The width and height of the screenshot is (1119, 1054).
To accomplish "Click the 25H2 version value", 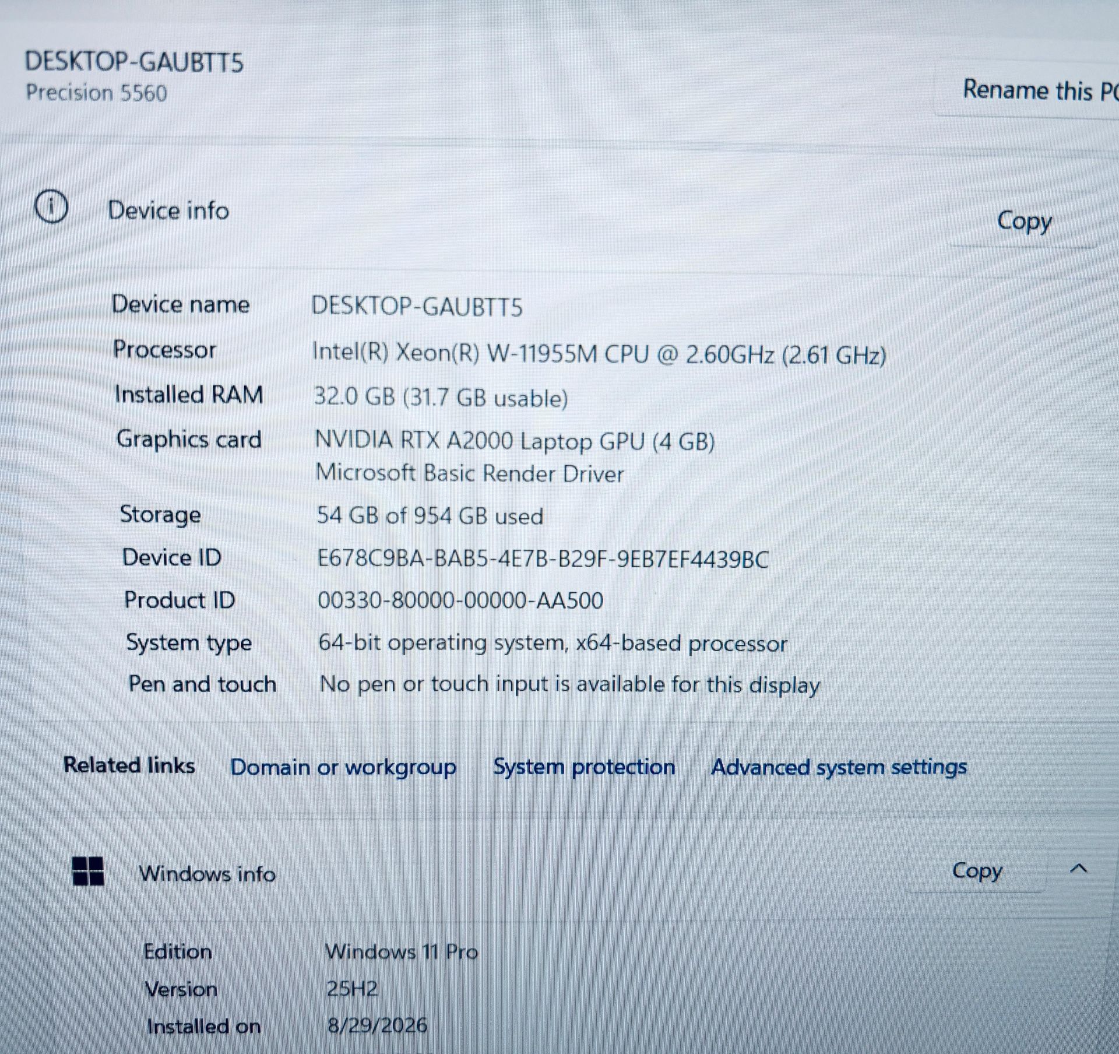I will pos(352,988).
